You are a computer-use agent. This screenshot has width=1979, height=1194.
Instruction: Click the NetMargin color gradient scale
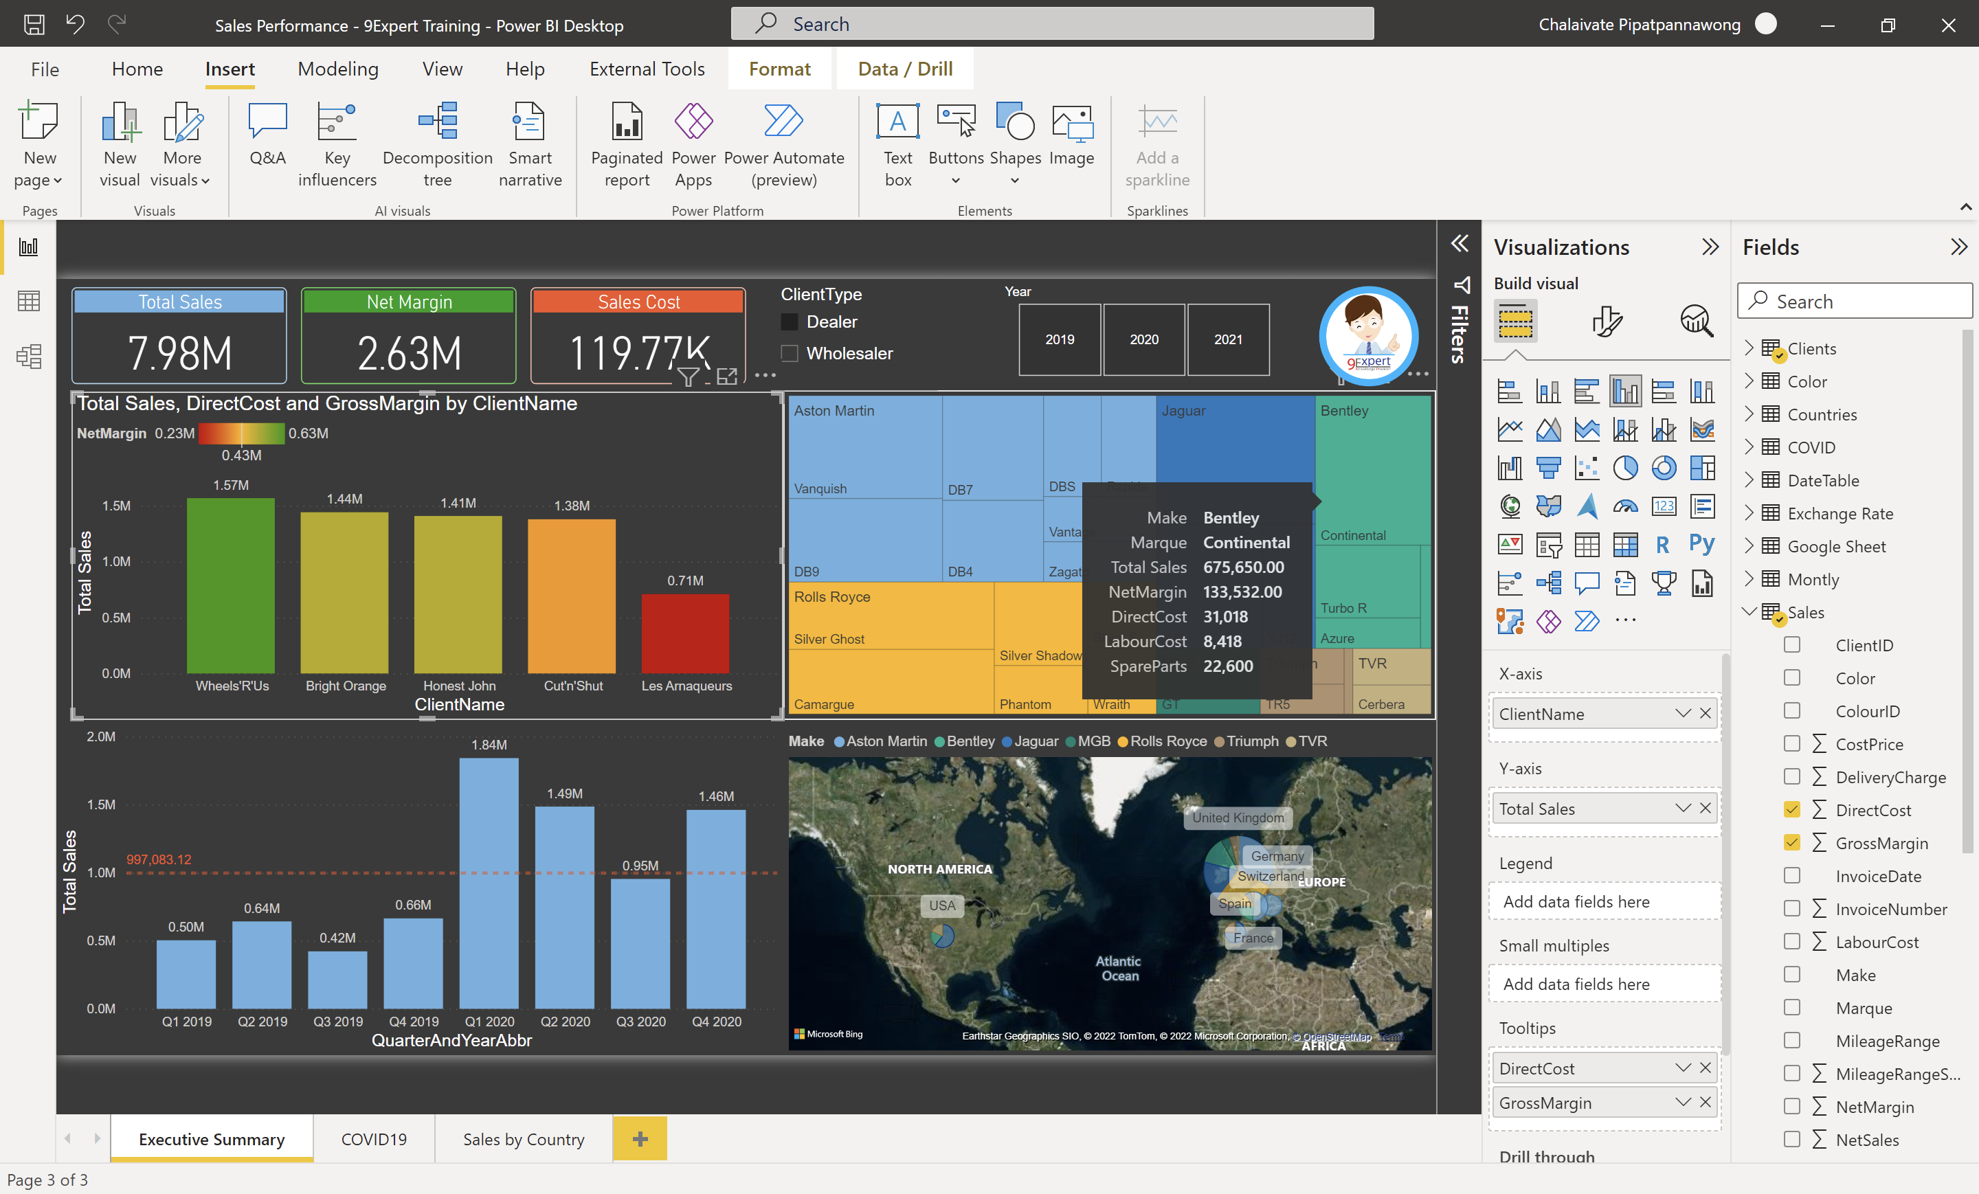(x=241, y=433)
